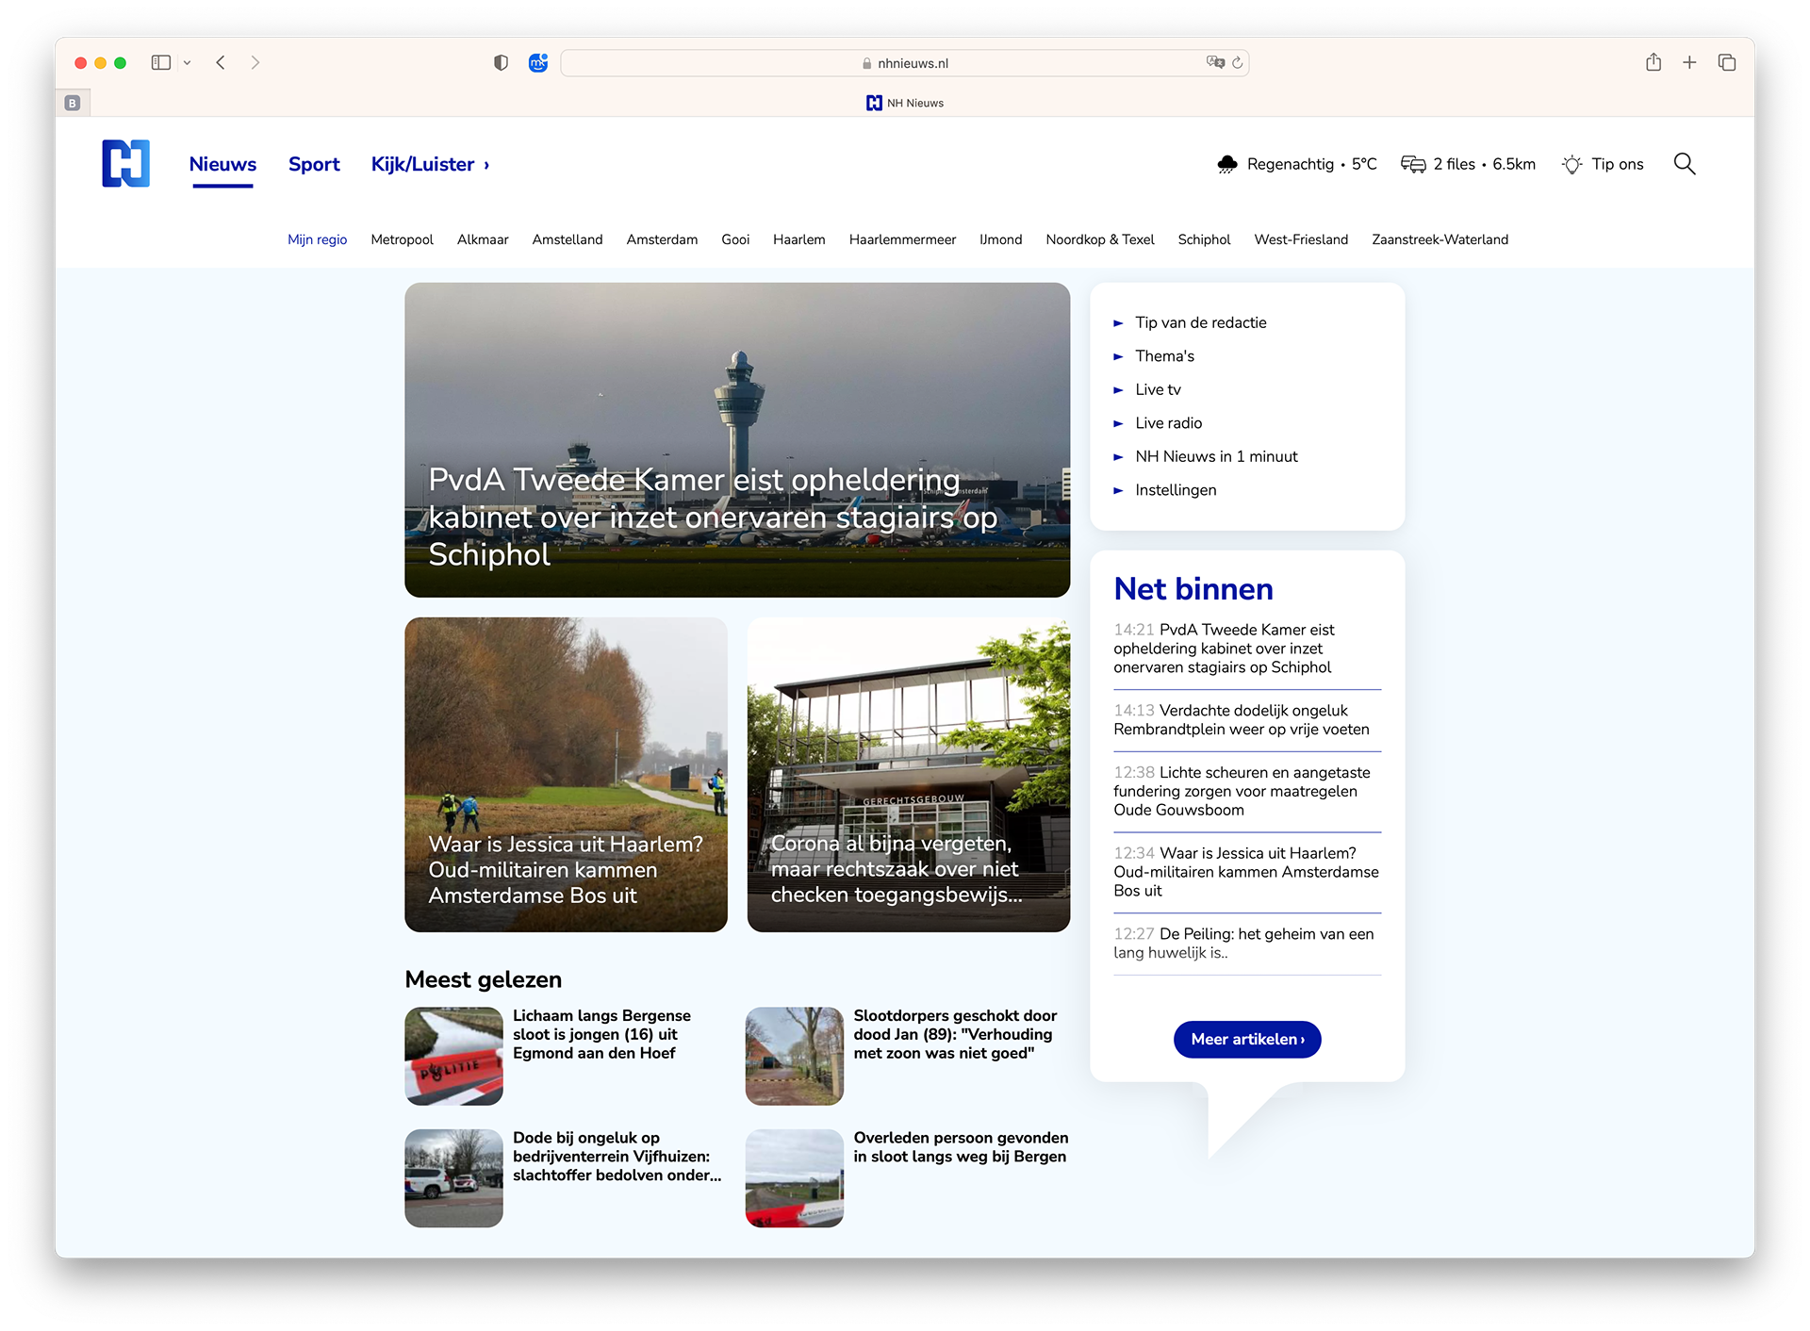
Task: Click the rainy weather cloud icon
Action: (x=1226, y=165)
